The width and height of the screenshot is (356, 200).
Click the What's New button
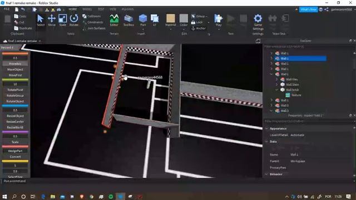308,9
